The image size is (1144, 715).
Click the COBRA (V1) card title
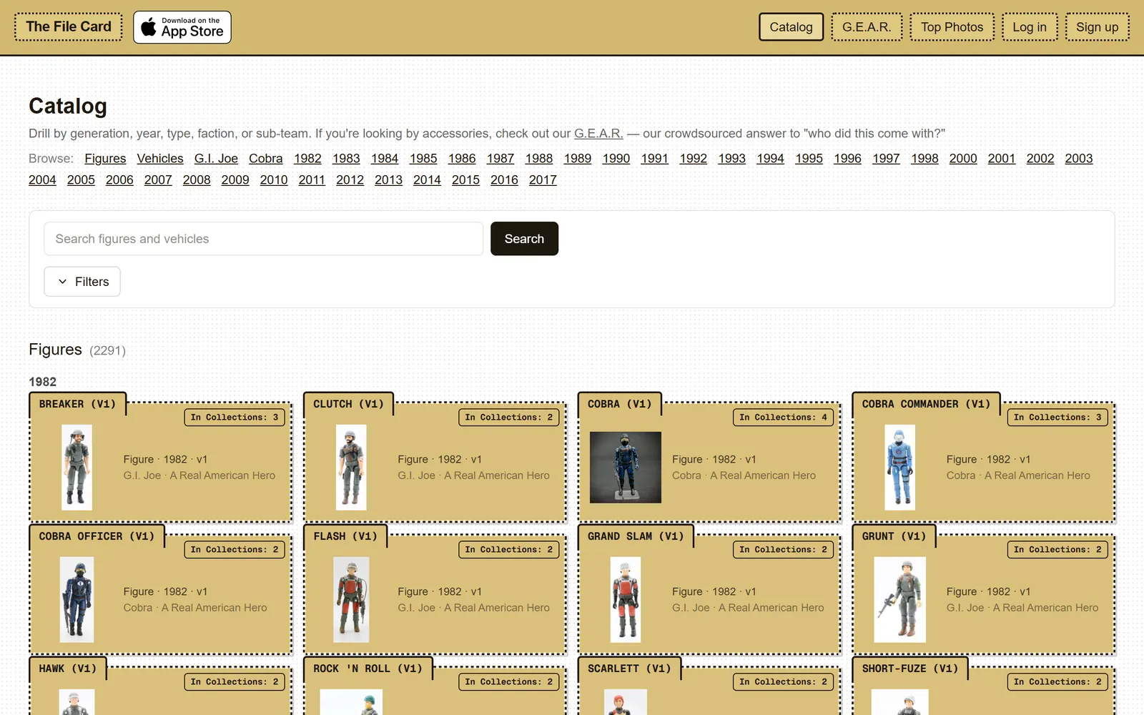point(619,404)
